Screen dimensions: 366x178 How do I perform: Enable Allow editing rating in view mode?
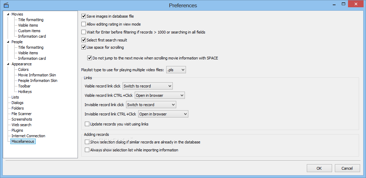click(x=83, y=24)
